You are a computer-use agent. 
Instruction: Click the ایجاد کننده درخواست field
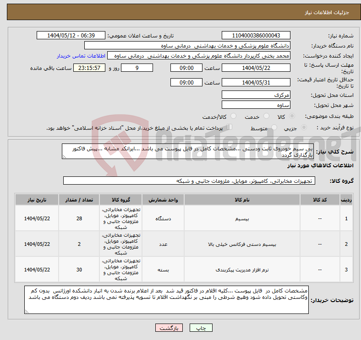(199, 56)
